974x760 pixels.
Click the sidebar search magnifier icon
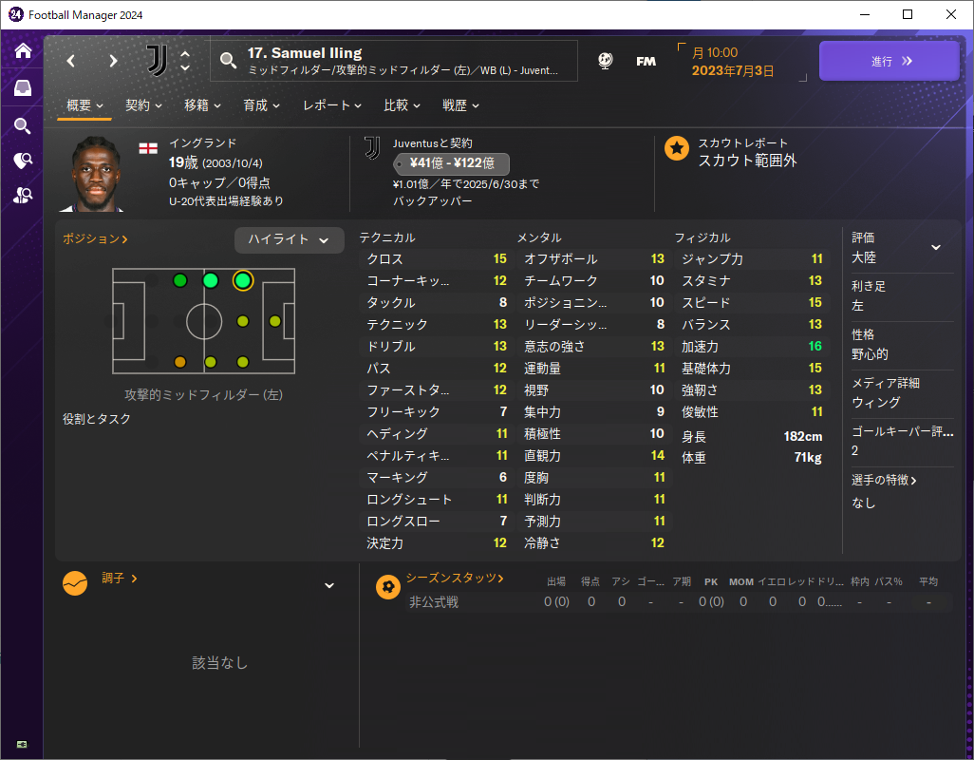(23, 126)
